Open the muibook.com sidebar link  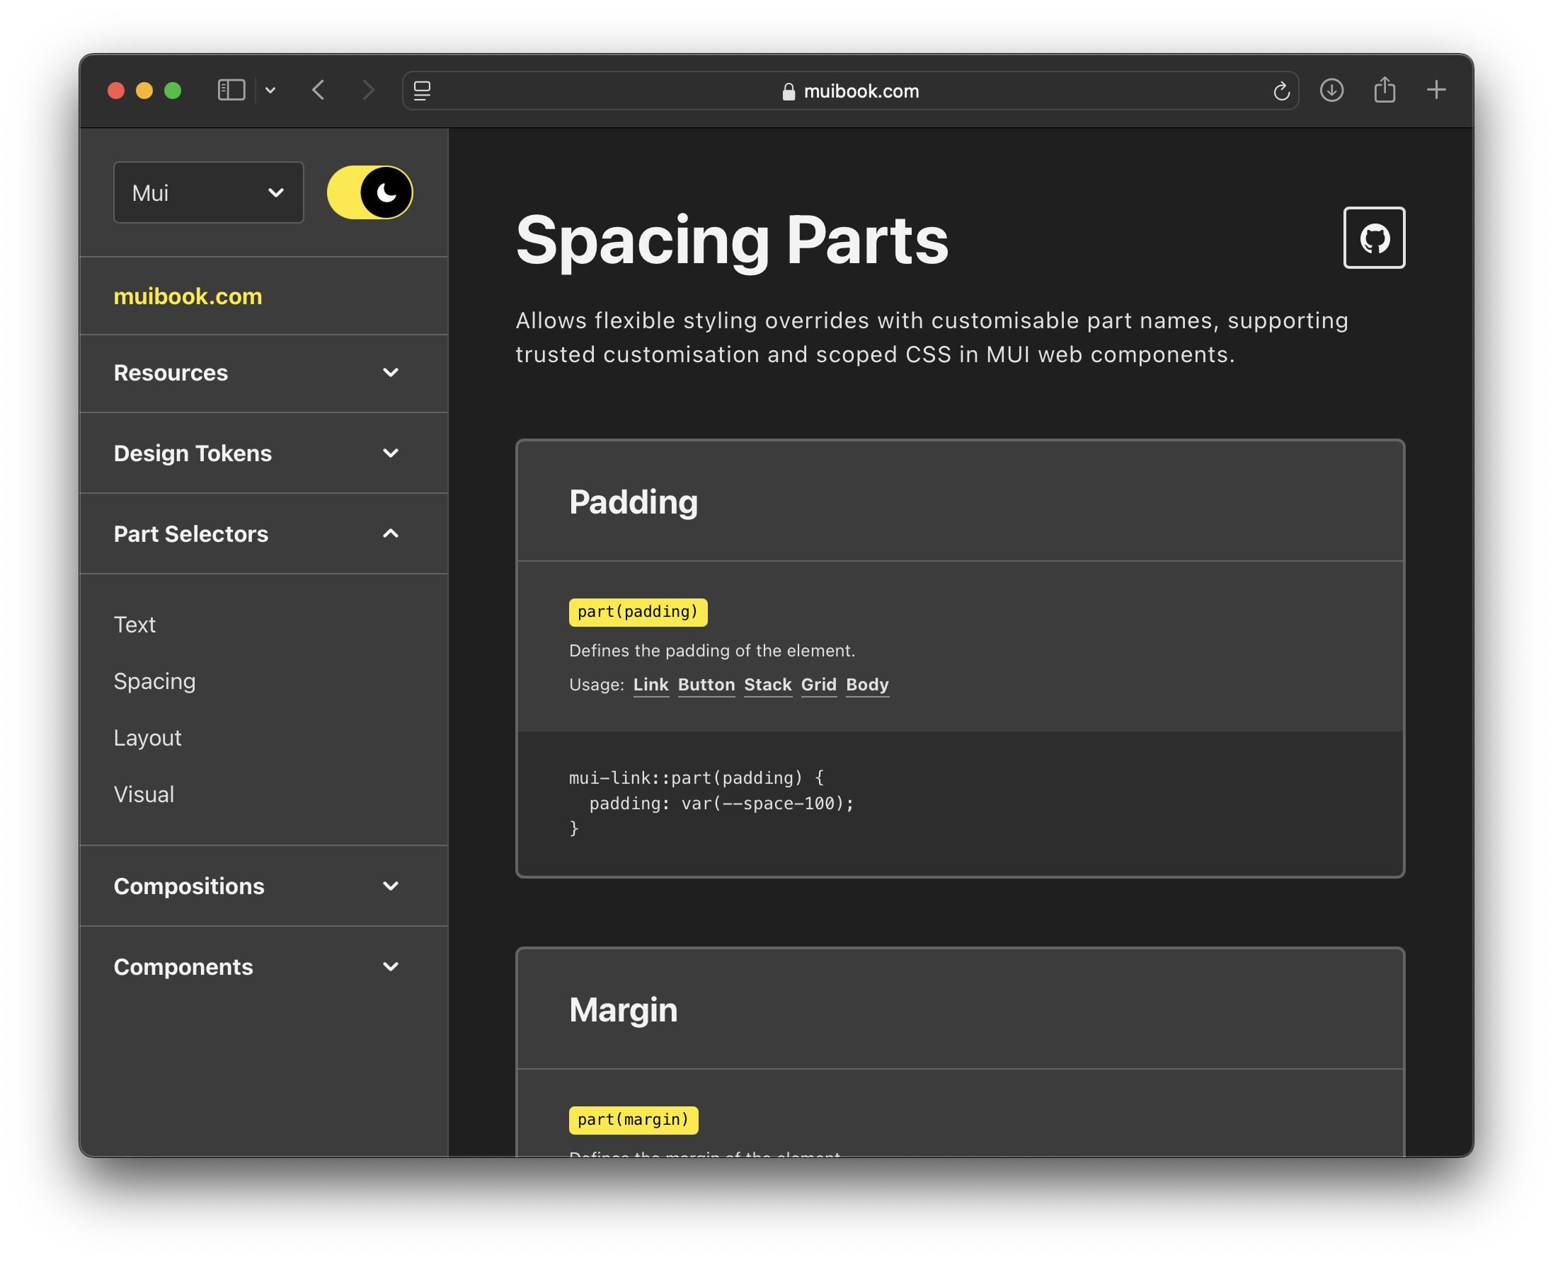click(188, 296)
